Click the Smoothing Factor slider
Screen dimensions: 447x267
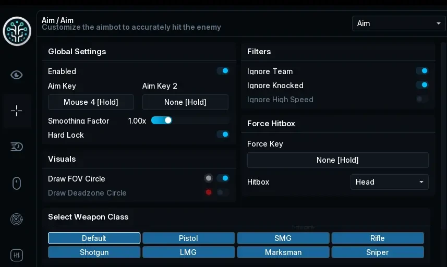tap(190, 120)
